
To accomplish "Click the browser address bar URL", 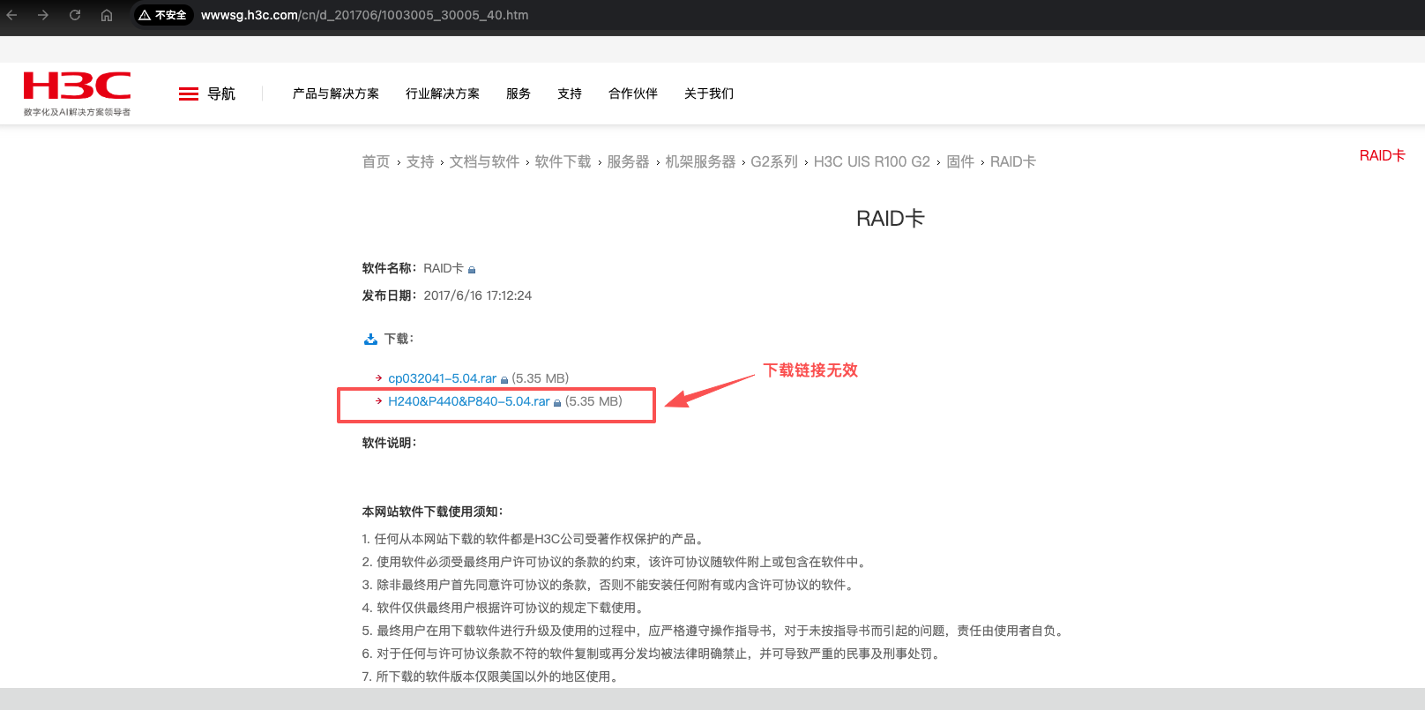I will [364, 15].
